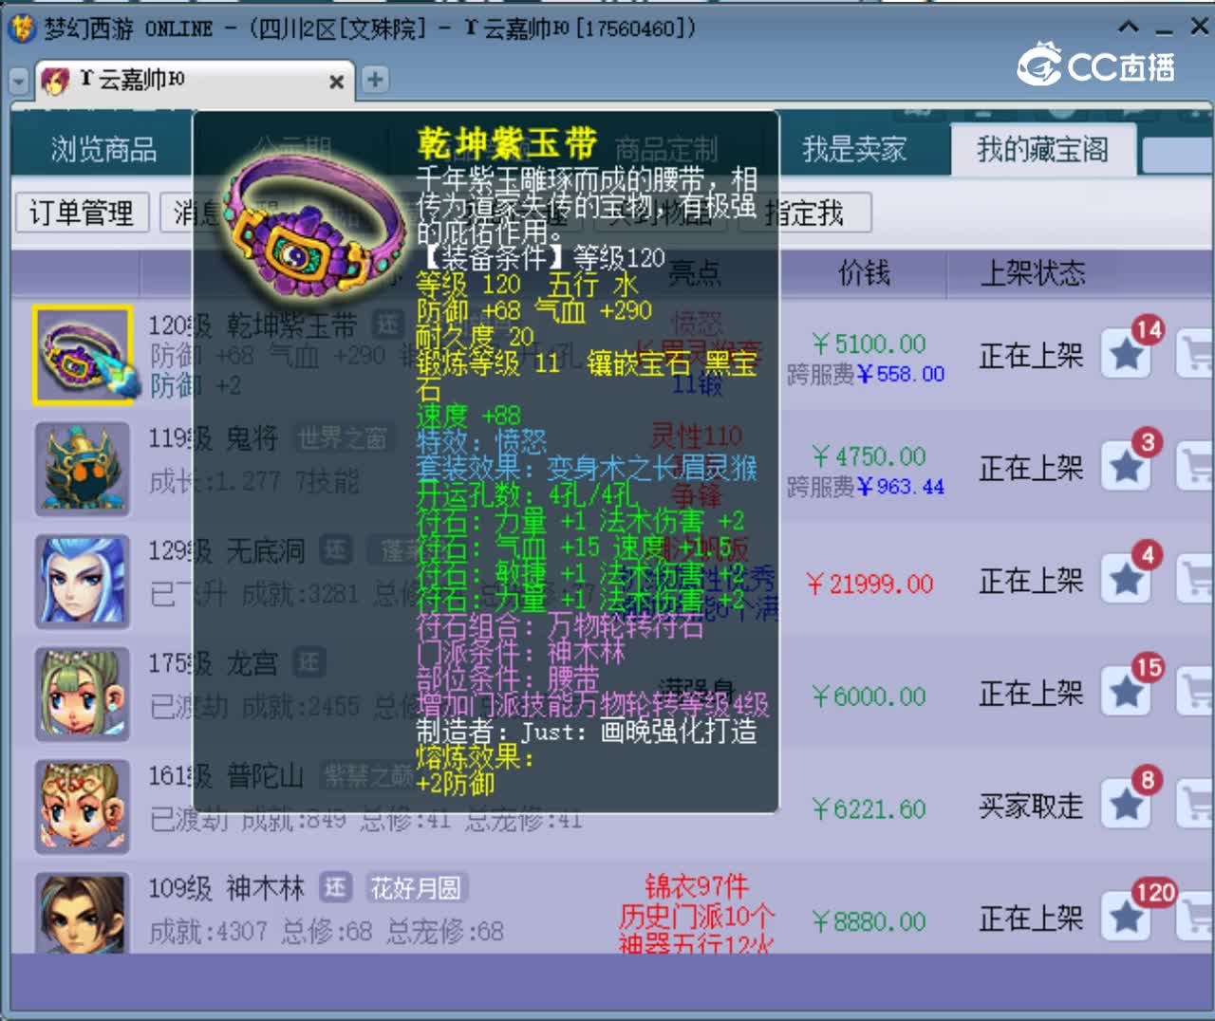Click price ￥6000.00

pos(869,696)
